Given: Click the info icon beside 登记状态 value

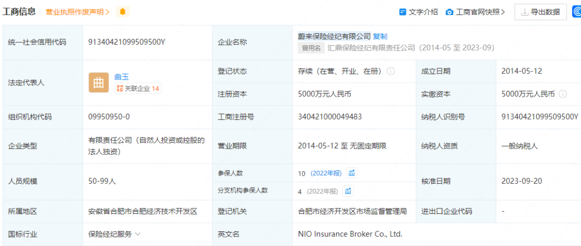Looking at the screenshot, I should [x=391, y=71].
